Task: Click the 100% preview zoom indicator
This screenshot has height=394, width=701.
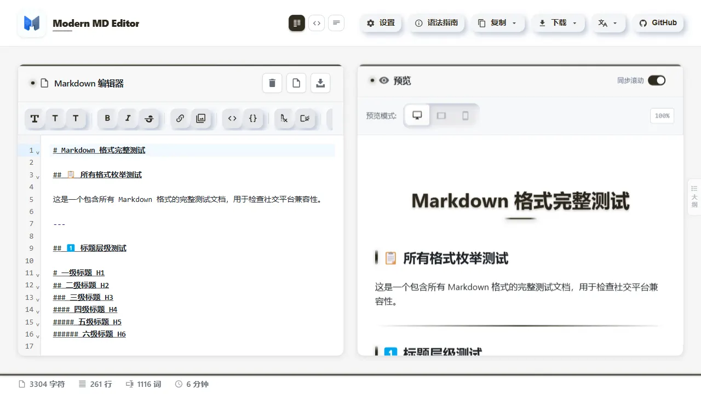Action: pos(662,115)
